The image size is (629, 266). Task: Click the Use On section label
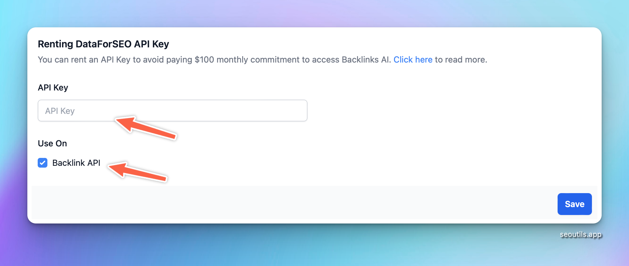(x=52, y=143)
